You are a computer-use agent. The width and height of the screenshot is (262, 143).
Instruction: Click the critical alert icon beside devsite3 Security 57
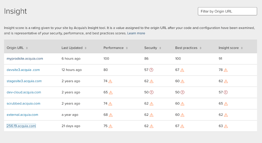(x=151, y=70)
